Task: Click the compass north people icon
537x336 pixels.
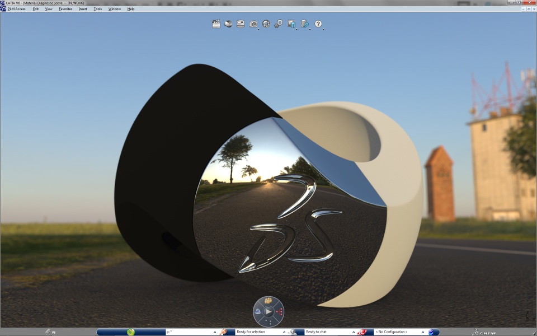Action: point(268,301)
